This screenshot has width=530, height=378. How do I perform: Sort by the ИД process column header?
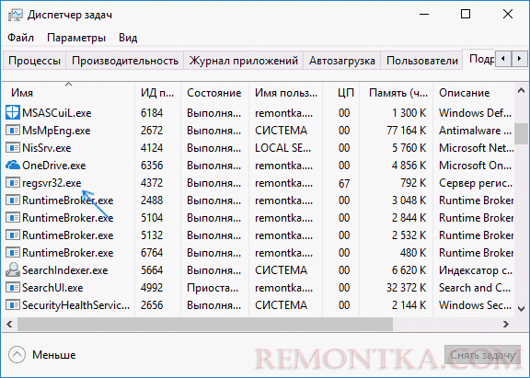pyautogui.click(x=157, y=93)
